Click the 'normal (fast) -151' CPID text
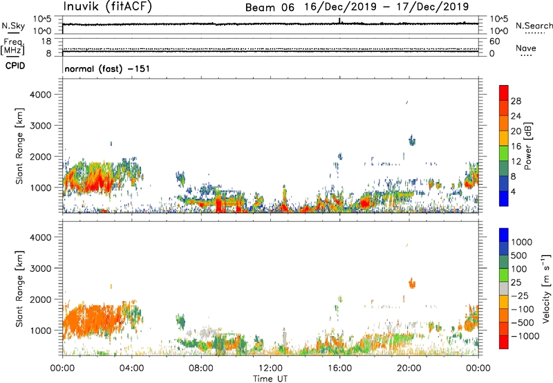Screen dimensions: 553x383 click(x=107, y=68)
